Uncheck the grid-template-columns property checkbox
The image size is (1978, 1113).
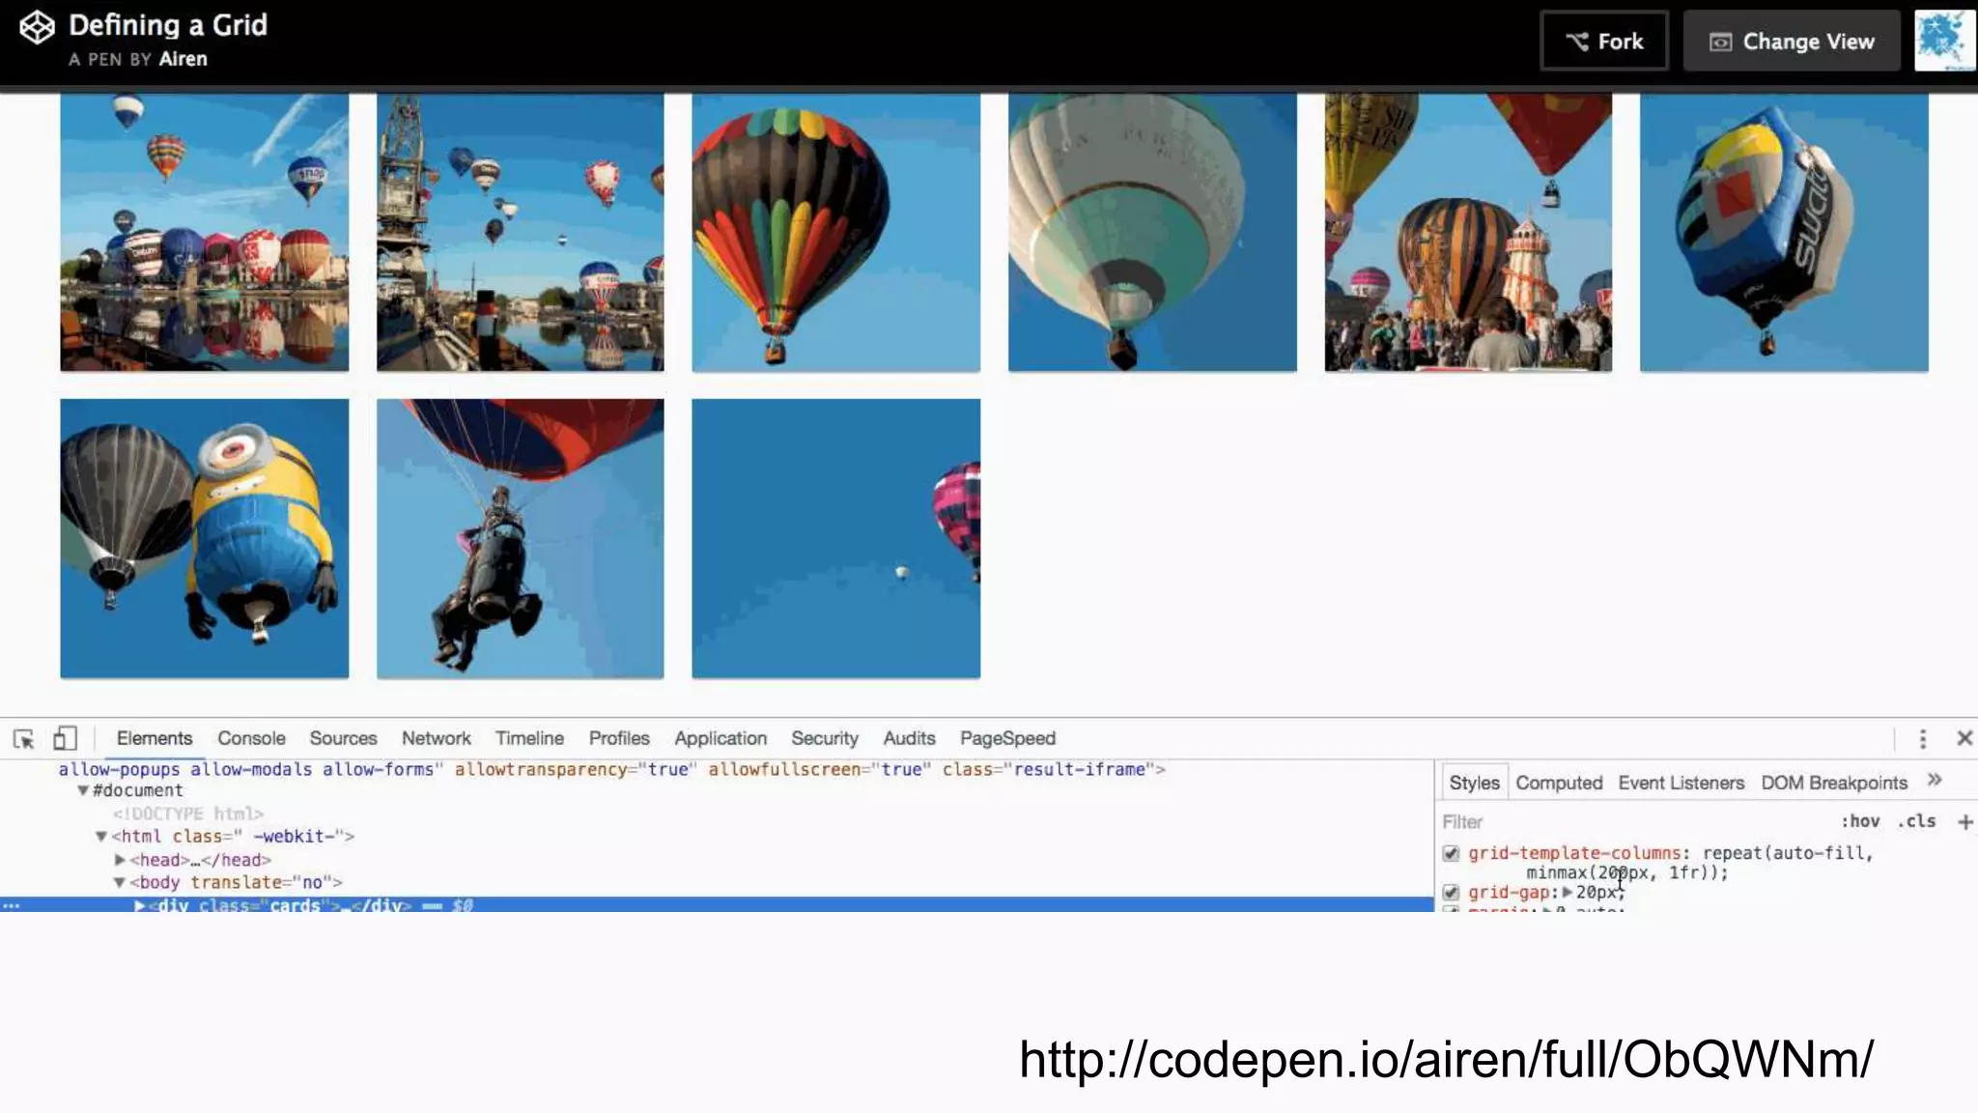point(1451,853)
